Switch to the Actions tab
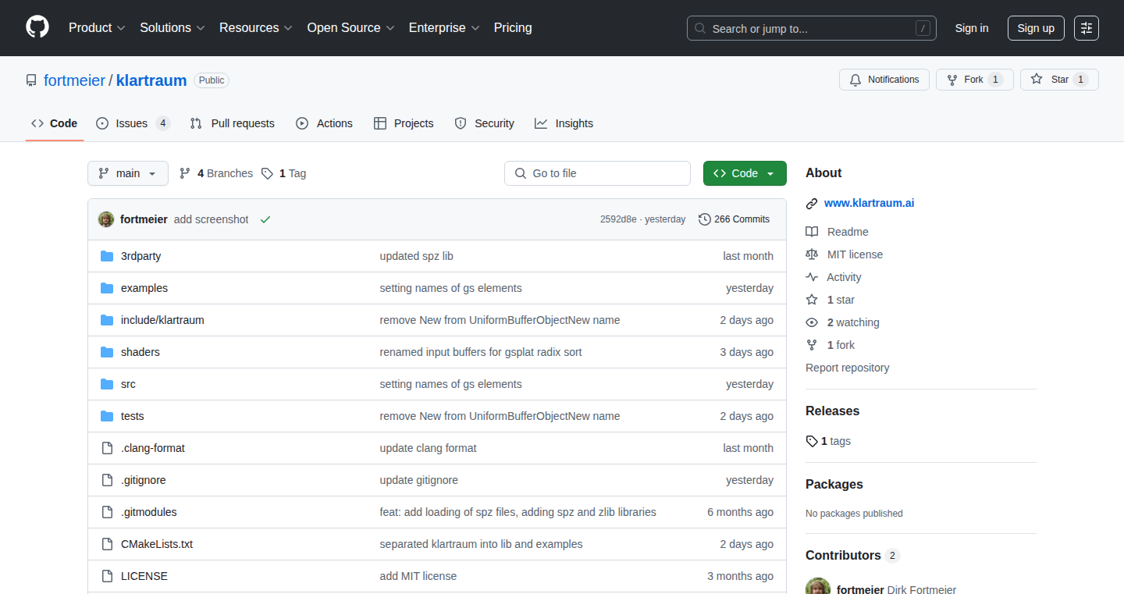The width and height of the screenshot is (1124, 594). click(324, 123)
